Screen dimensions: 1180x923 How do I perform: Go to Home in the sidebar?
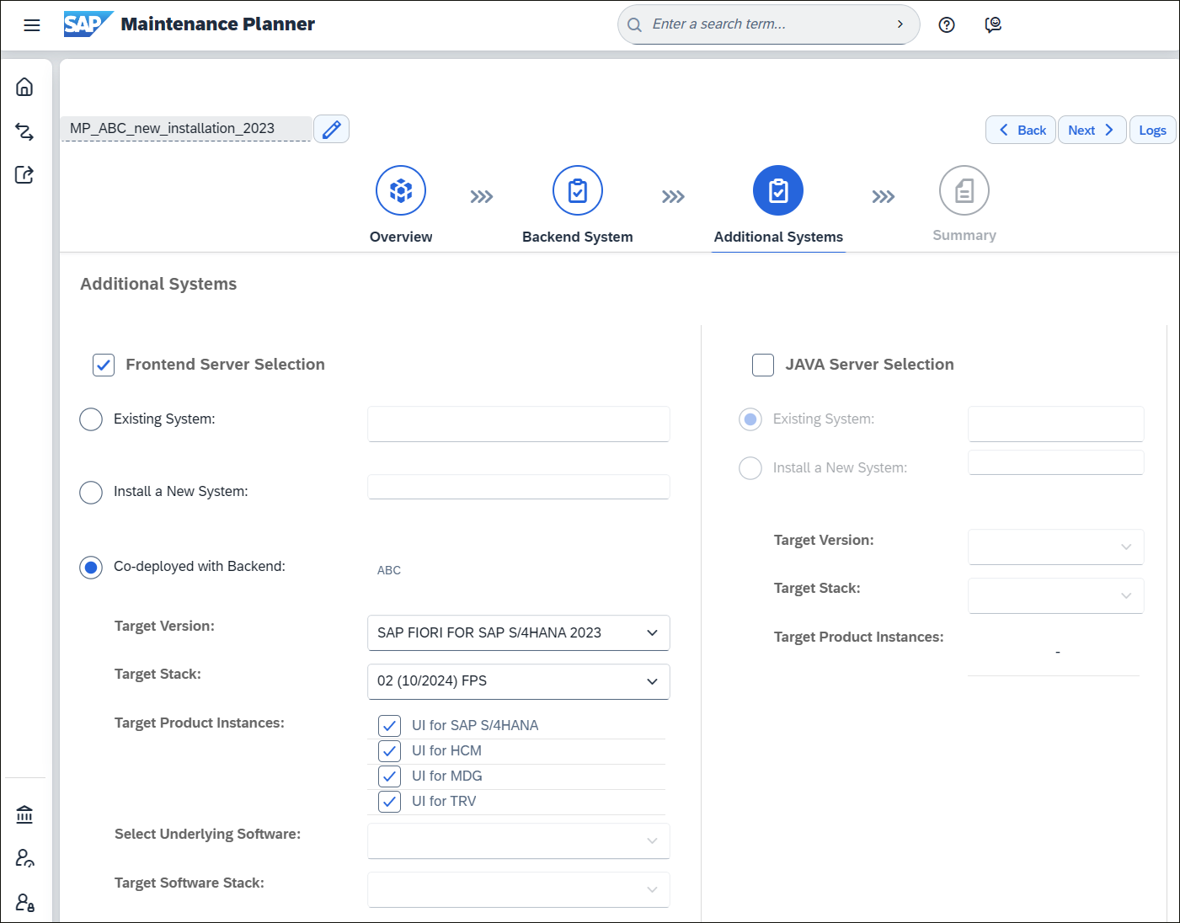(x=25, y=87)
